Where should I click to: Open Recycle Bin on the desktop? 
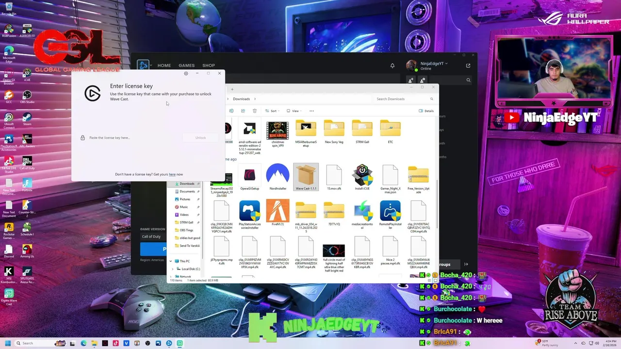point(9,8)
